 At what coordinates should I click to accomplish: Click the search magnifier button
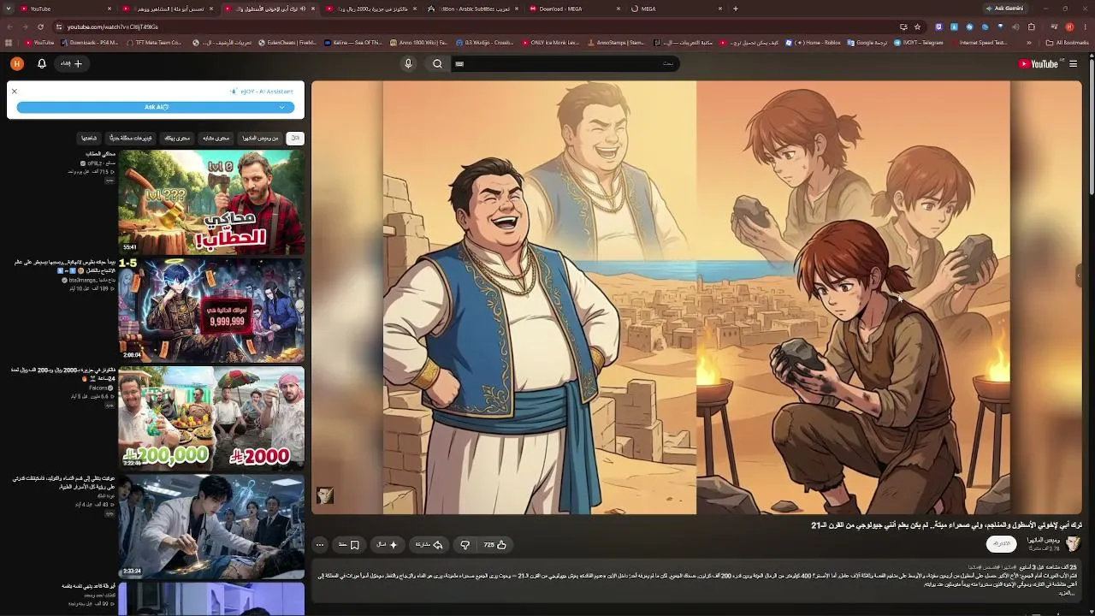point(437,63)
